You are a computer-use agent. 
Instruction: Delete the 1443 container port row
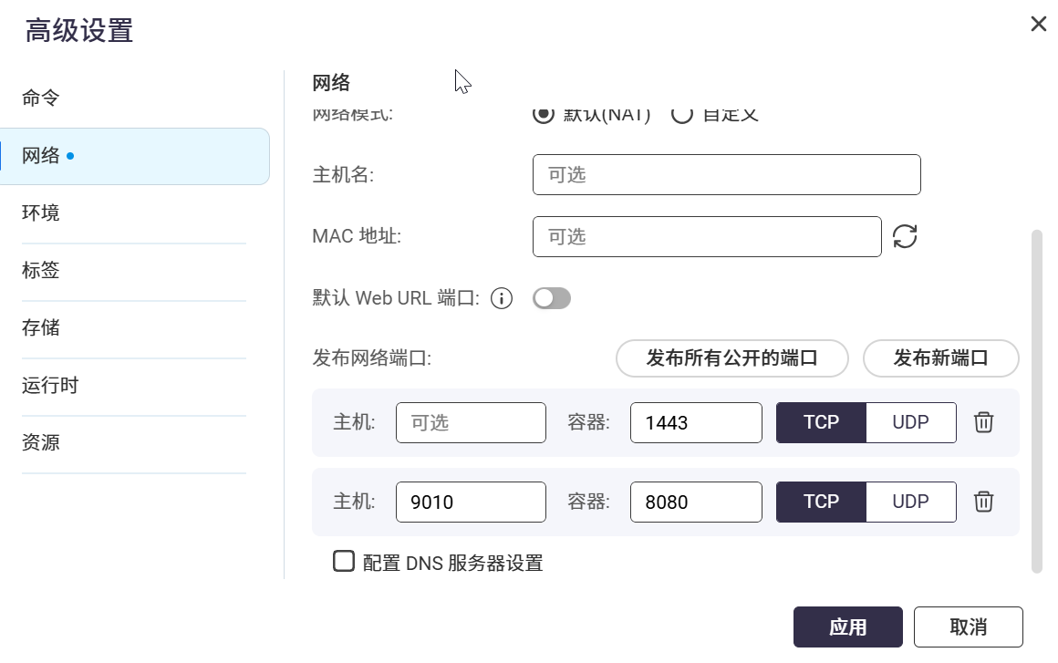[x=983, y=422]
